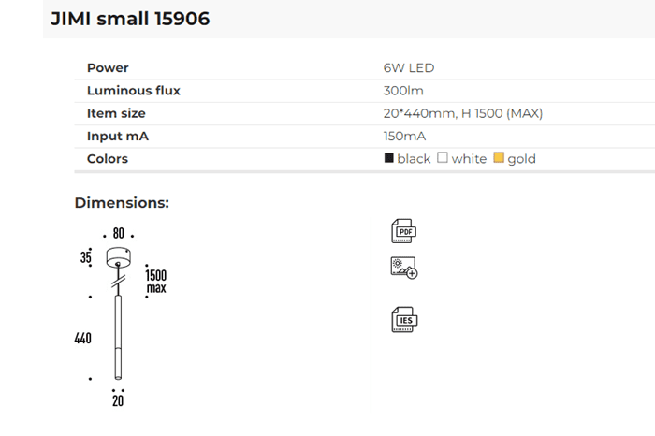
Task: Click the Dimensions heading
Action: pyautogui.click(x=122, y=203)
